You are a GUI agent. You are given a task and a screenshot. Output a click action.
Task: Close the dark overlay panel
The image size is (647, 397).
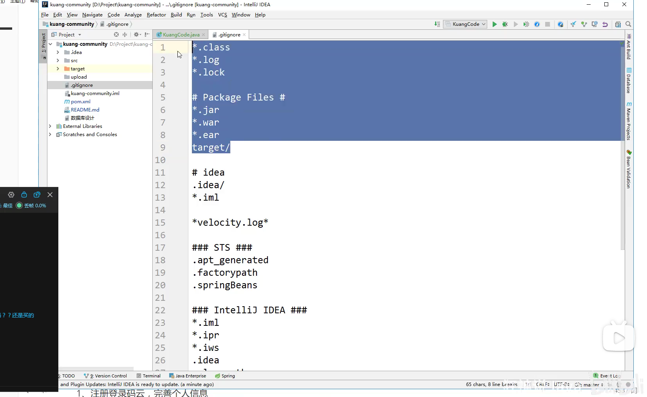tap(50, 195)
